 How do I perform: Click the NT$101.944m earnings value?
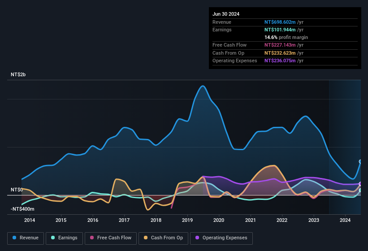coord(280,30)
